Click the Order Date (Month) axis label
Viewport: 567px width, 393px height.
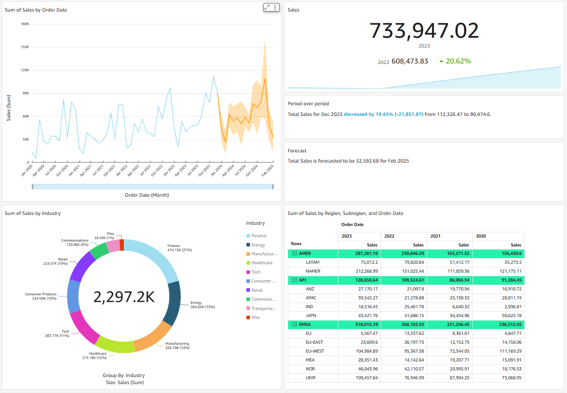147,195
